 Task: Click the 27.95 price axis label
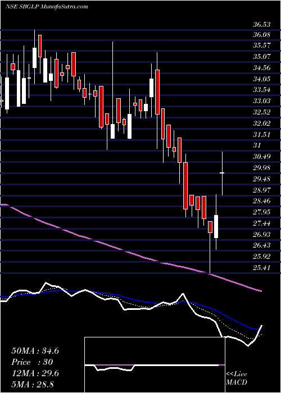(x=262, y=212)
